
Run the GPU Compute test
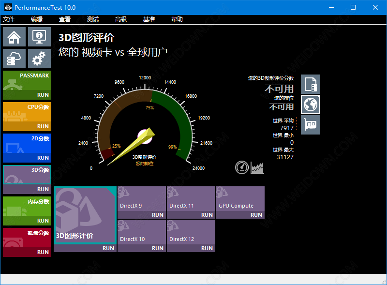pyautogui.click(x=240, y=215)
